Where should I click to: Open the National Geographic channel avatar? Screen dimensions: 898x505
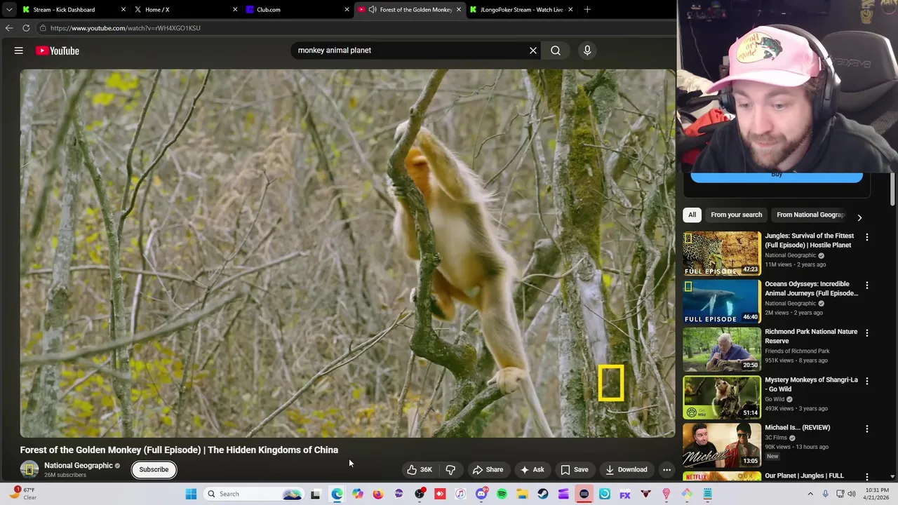click(29, 469)
